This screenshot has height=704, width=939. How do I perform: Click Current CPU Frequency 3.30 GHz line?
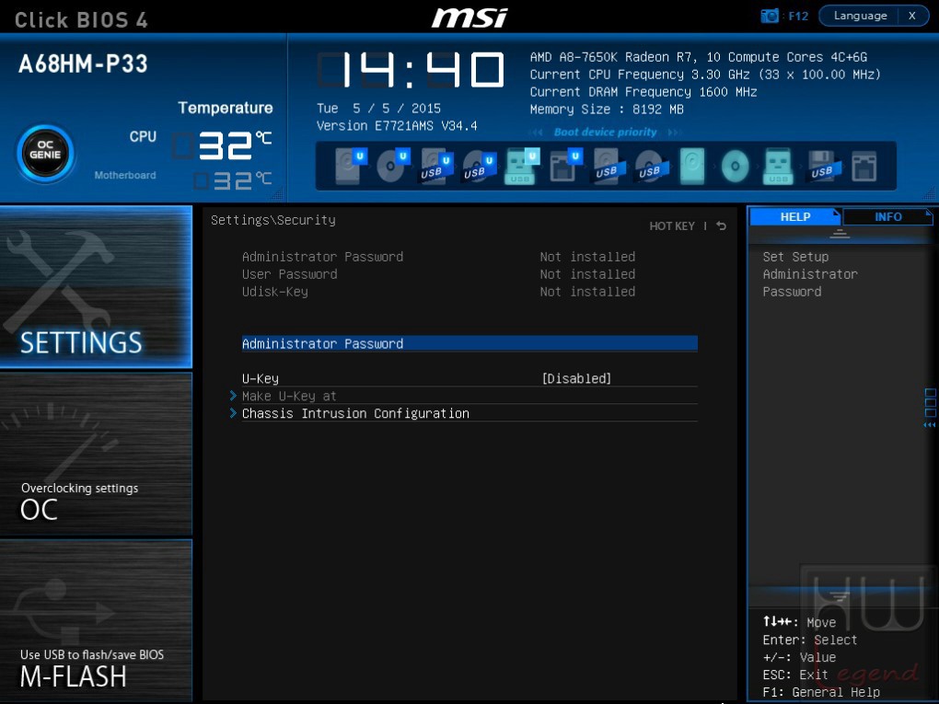click(705, 75)
